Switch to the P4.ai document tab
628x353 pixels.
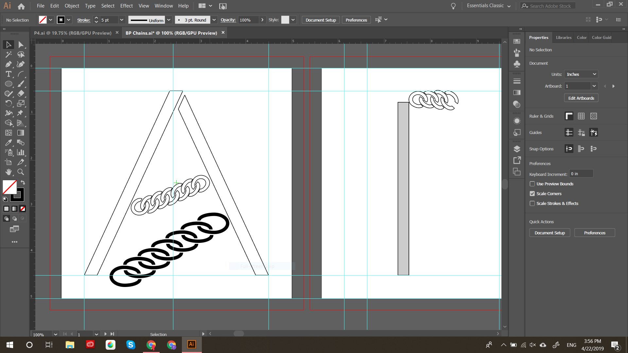pyautogui.click(x=73, y=33)
